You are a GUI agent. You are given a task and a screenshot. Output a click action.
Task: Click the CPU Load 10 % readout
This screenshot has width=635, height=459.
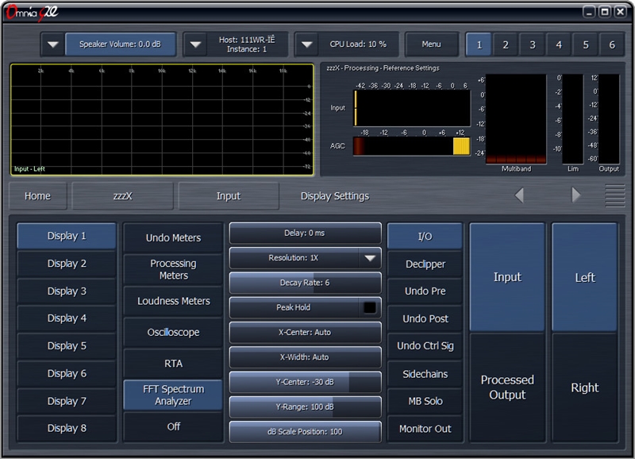[358, 44]
